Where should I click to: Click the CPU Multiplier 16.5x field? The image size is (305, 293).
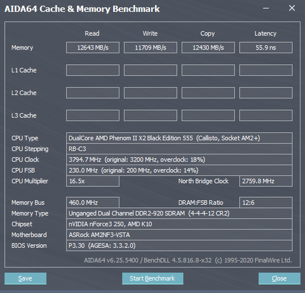(x=93, y=181)
